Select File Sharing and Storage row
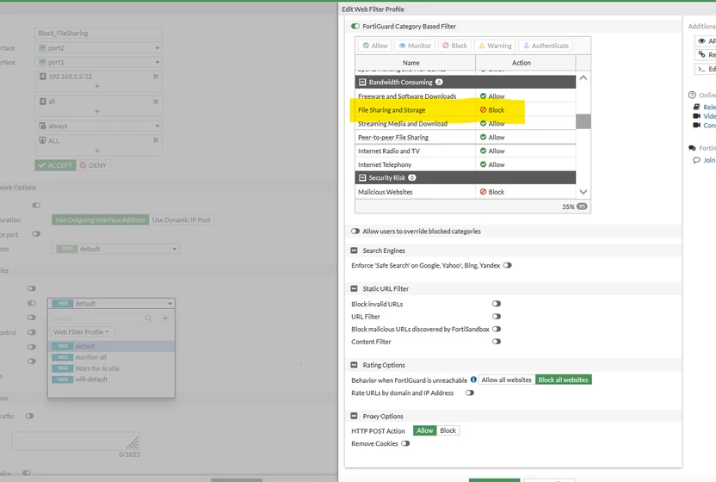Viewport: 716px width, 482px height. click(x=466, y=110)
